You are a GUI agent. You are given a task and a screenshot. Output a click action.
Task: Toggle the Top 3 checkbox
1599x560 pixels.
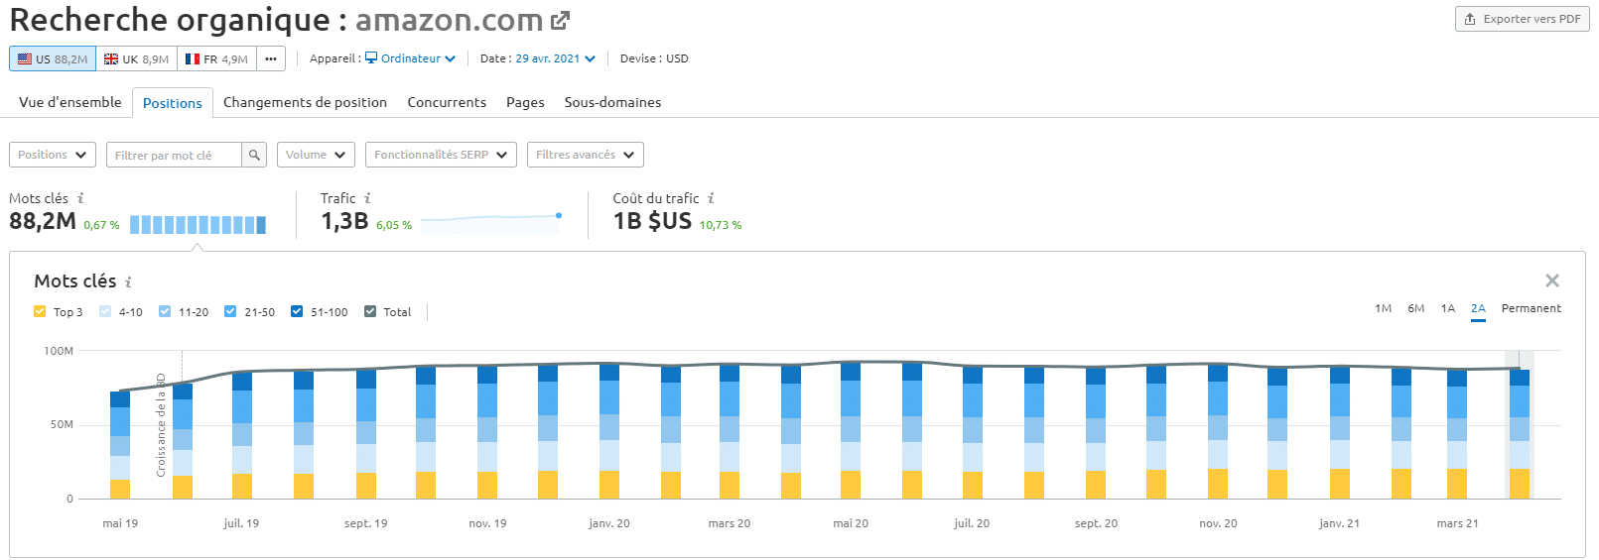point(40,311)
